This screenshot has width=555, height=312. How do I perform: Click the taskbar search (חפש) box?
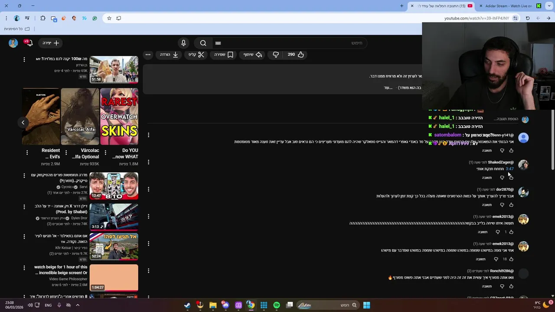[328, 305]
